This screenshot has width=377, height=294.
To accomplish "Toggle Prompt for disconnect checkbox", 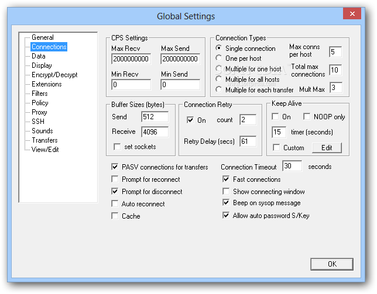I will (115, 192).
